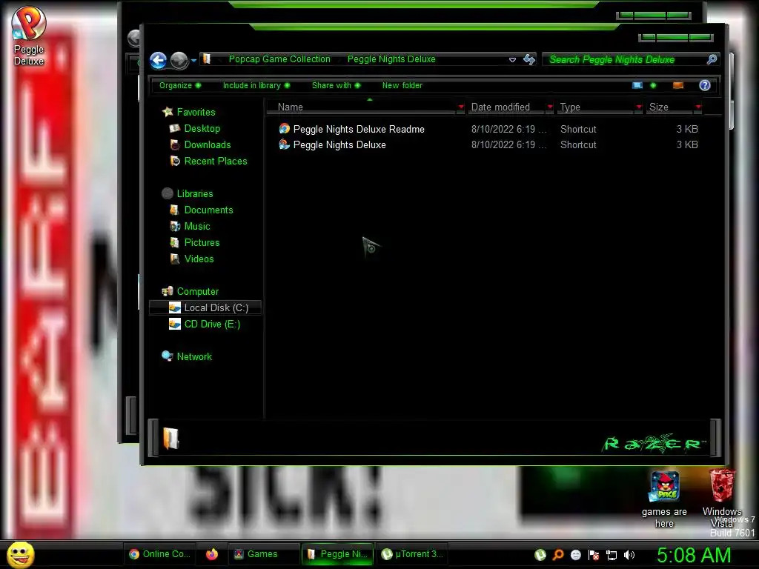Sort by the Type column header
The image size is (759, 569).
click(x=595, y=107)
